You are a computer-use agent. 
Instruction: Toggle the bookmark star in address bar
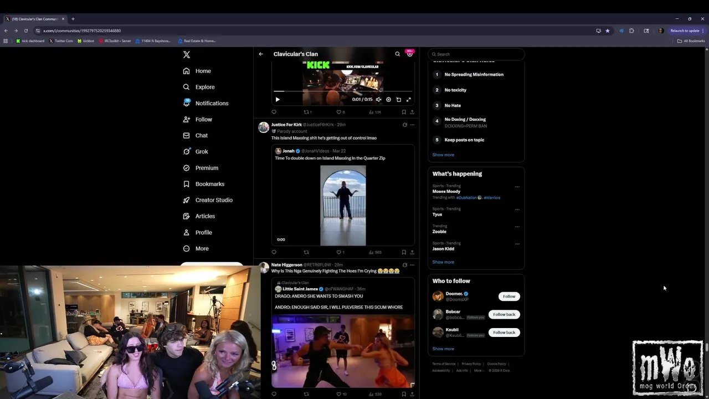[608, 30]
